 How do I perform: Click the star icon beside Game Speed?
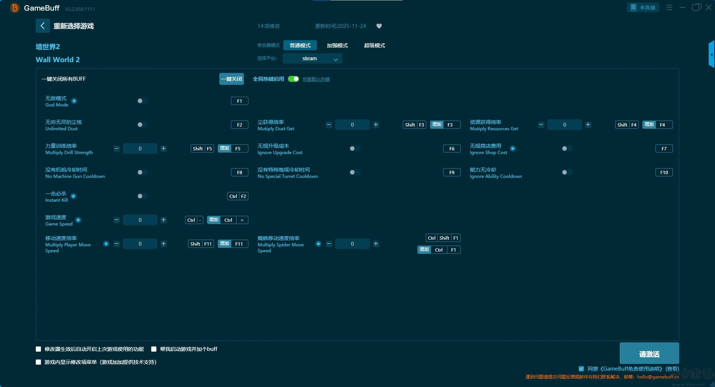[78, 220]
